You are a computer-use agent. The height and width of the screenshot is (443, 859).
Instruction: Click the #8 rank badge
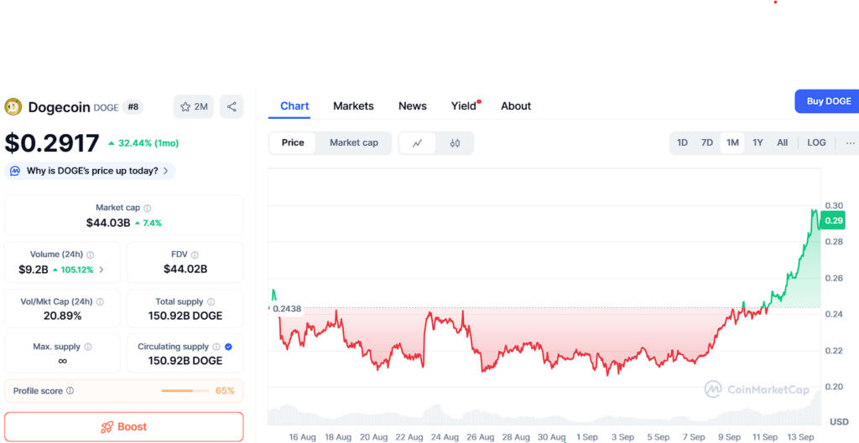click(133, 107)
